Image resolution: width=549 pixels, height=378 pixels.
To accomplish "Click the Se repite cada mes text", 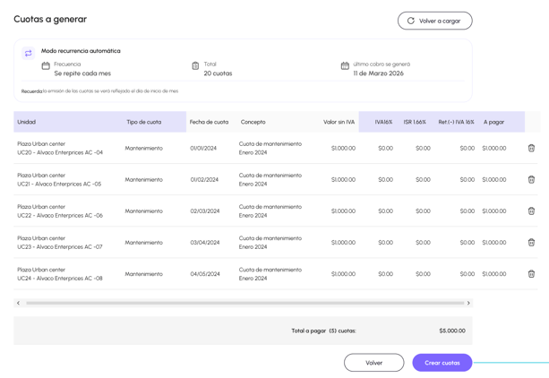I will pyautogui.click(x=82, y=73).
